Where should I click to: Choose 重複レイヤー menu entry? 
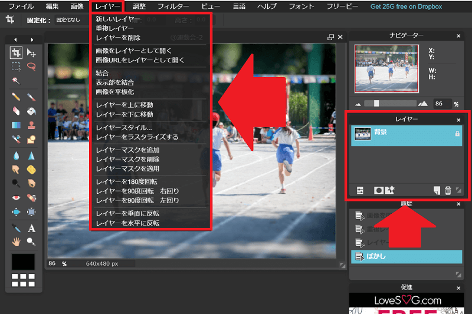pyautogui.click(x=114, y=28)
